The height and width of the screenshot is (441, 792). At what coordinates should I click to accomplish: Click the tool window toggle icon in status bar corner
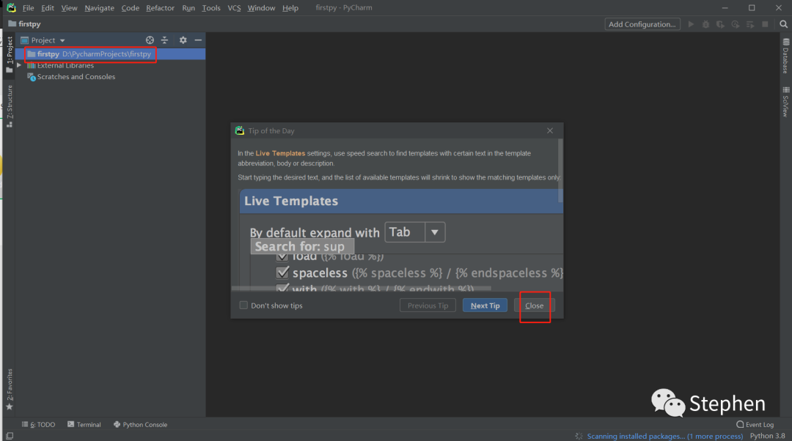(9, 436)
